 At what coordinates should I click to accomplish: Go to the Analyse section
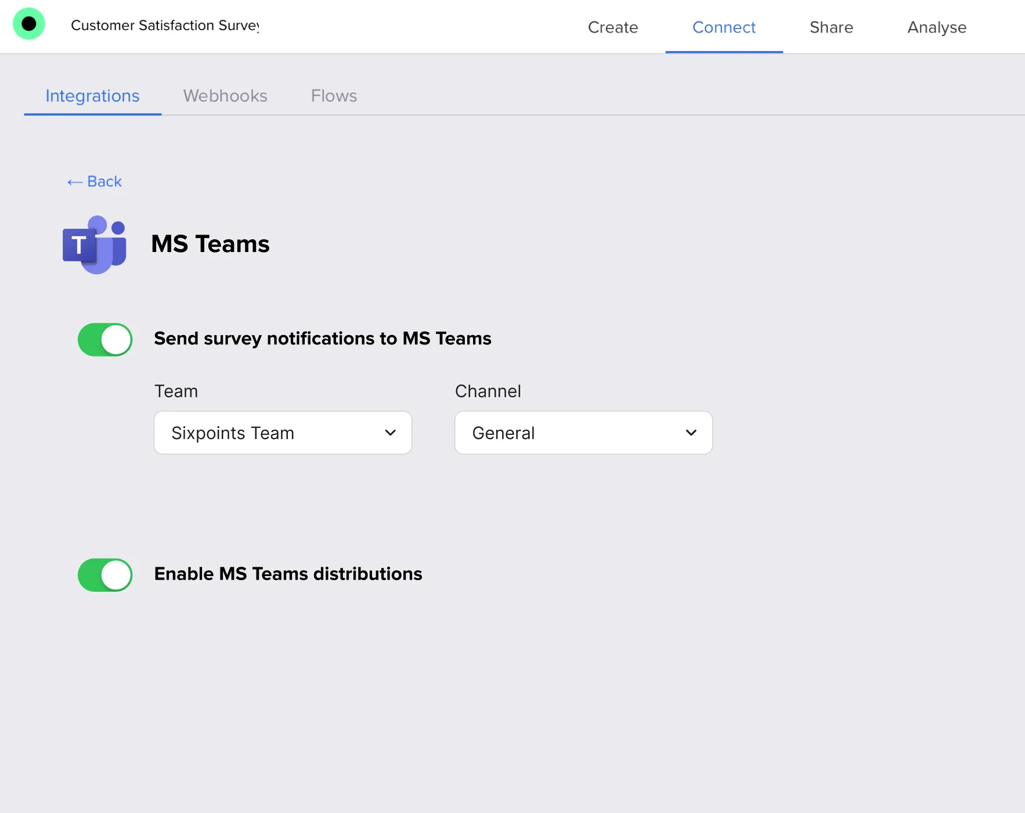click(936, 27)
